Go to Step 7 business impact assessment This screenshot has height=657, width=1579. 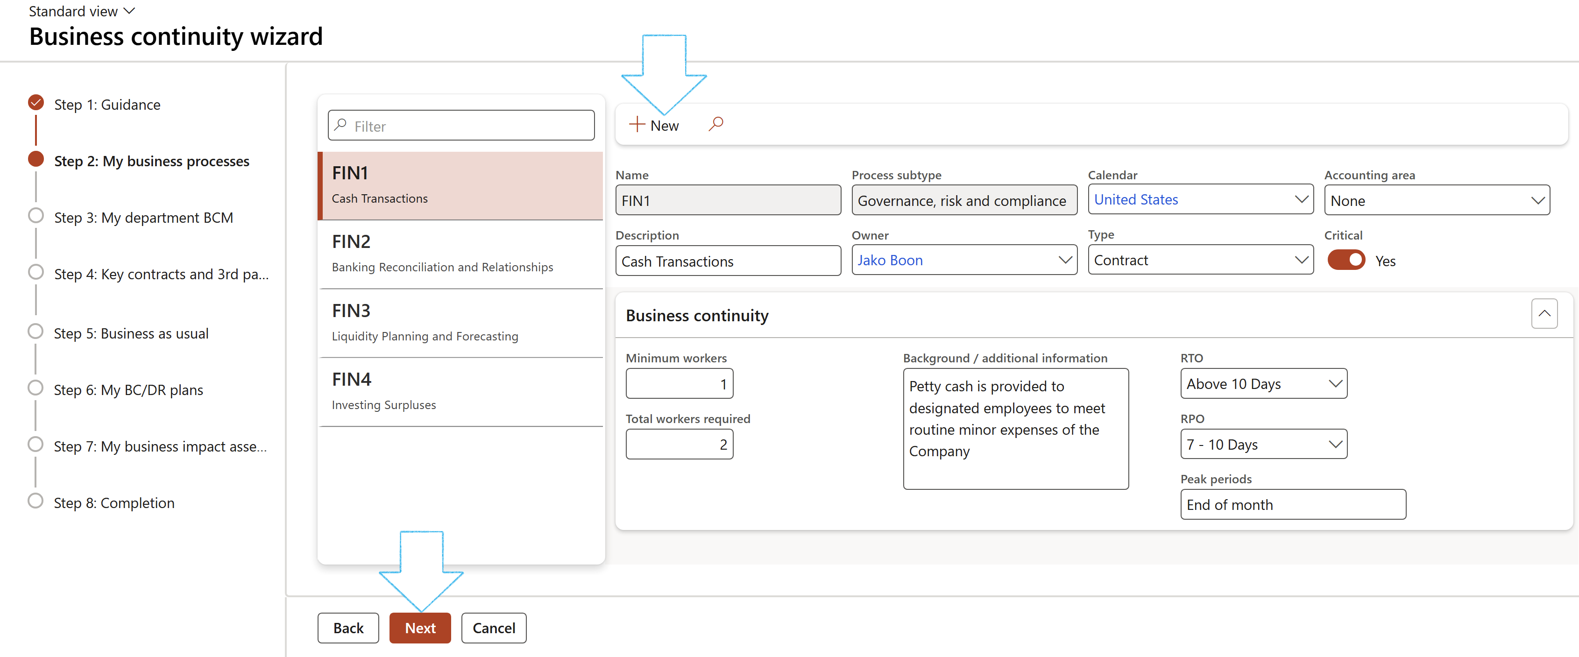pyautogui.click(x=159, y=446)
